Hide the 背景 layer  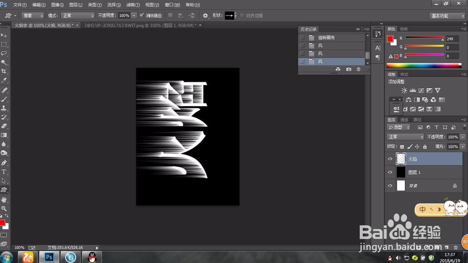(x=390, y=185)
